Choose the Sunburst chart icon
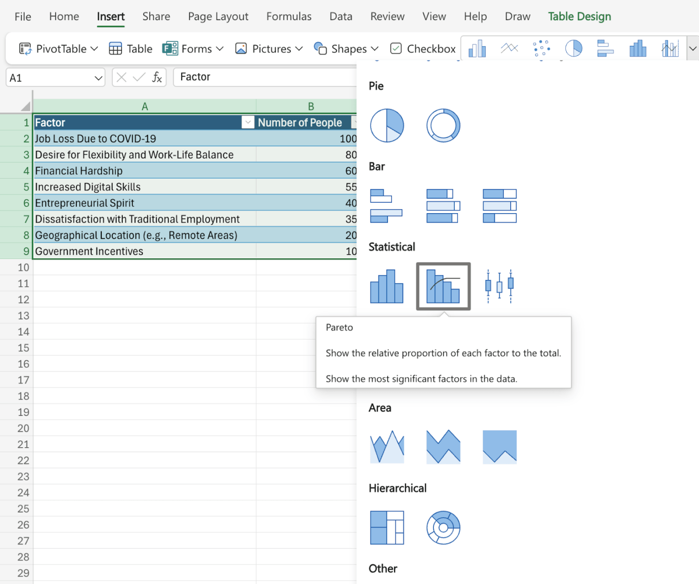699x584 pixels. click(x=443, y=528)
